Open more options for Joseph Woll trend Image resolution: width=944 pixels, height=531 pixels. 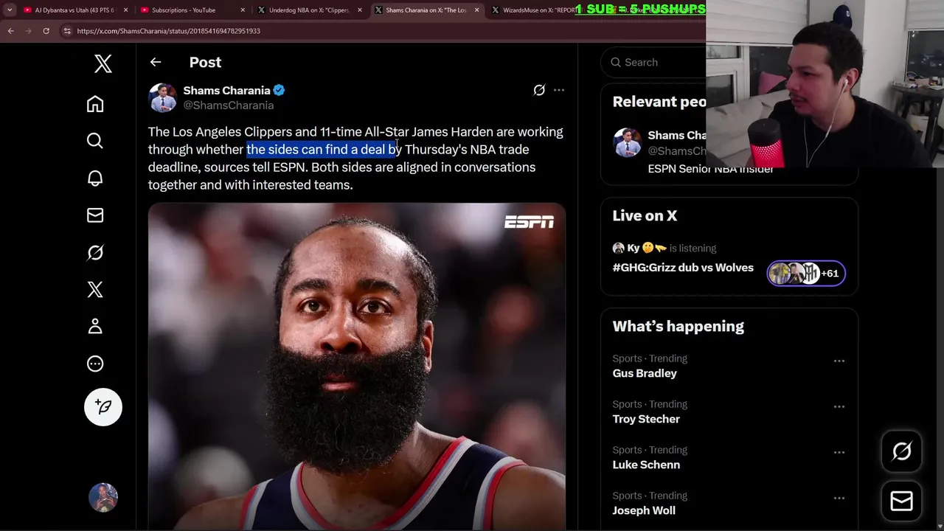(839, 499)
